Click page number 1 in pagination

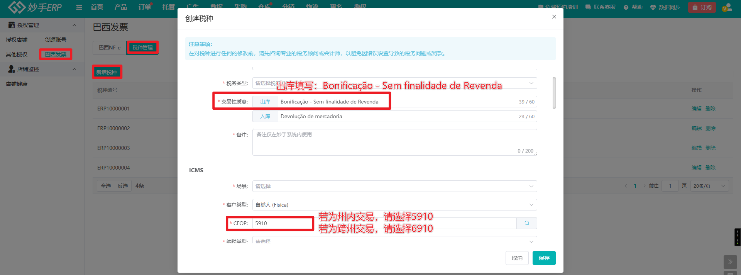(635, 186)
